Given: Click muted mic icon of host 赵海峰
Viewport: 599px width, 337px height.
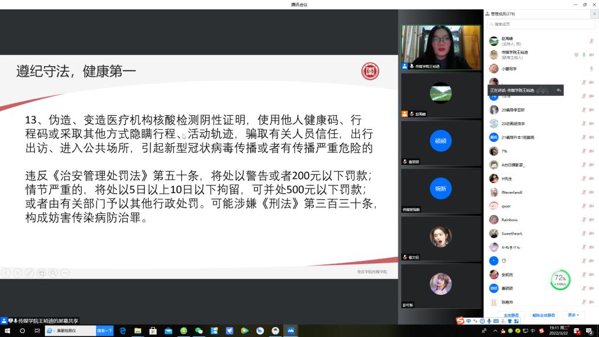Looking at the screenshot, I should point(591,42).
